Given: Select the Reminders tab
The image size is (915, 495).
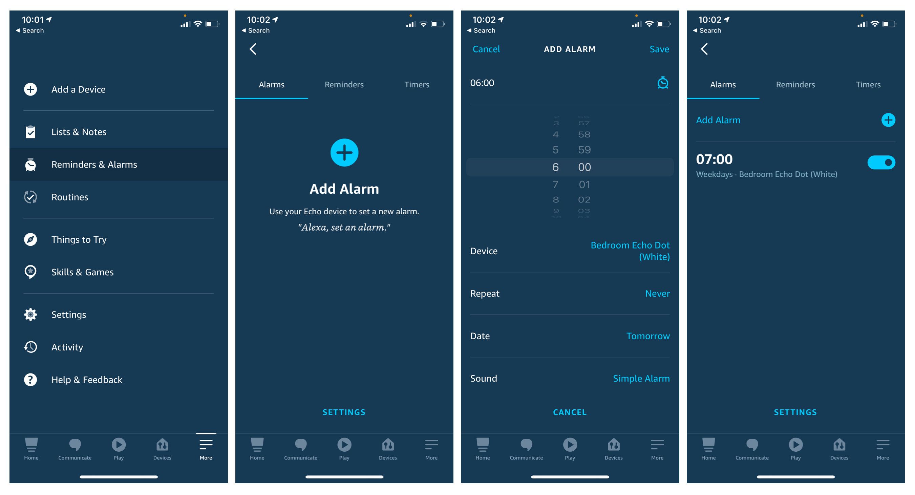Looking at the screenshot, I should click(344, 85).
